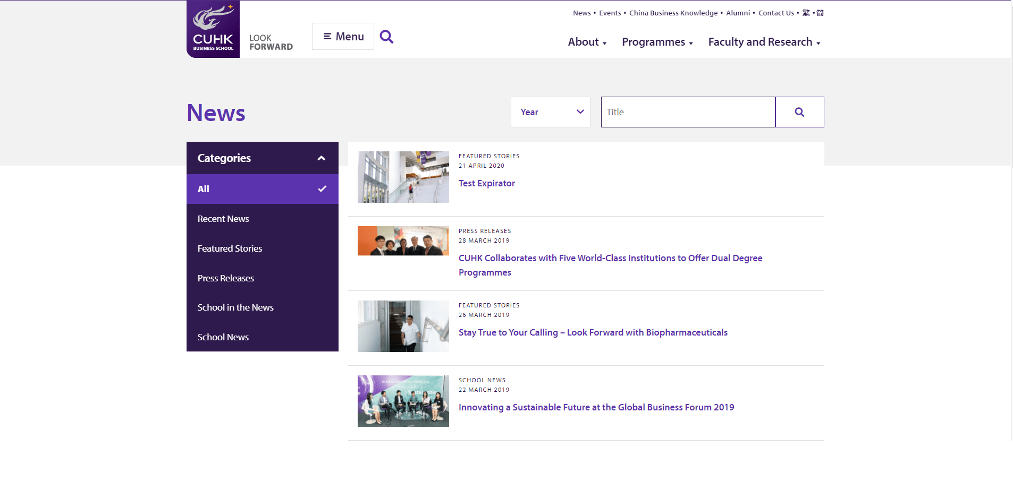1013x498 pixels.
Task: Go to China Business Knowledge link
Action: pos(673,13)
